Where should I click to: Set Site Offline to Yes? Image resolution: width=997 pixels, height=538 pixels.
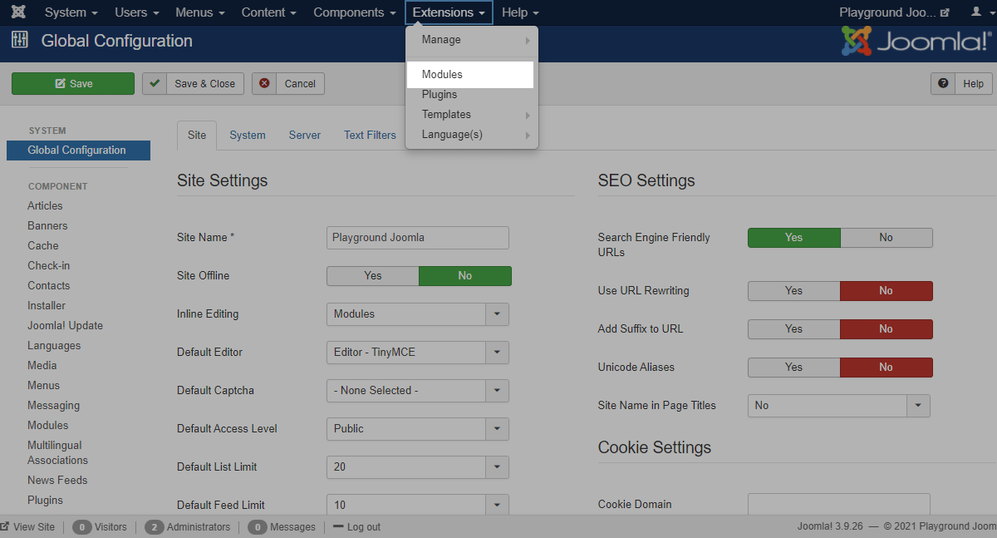pos(373,276)
